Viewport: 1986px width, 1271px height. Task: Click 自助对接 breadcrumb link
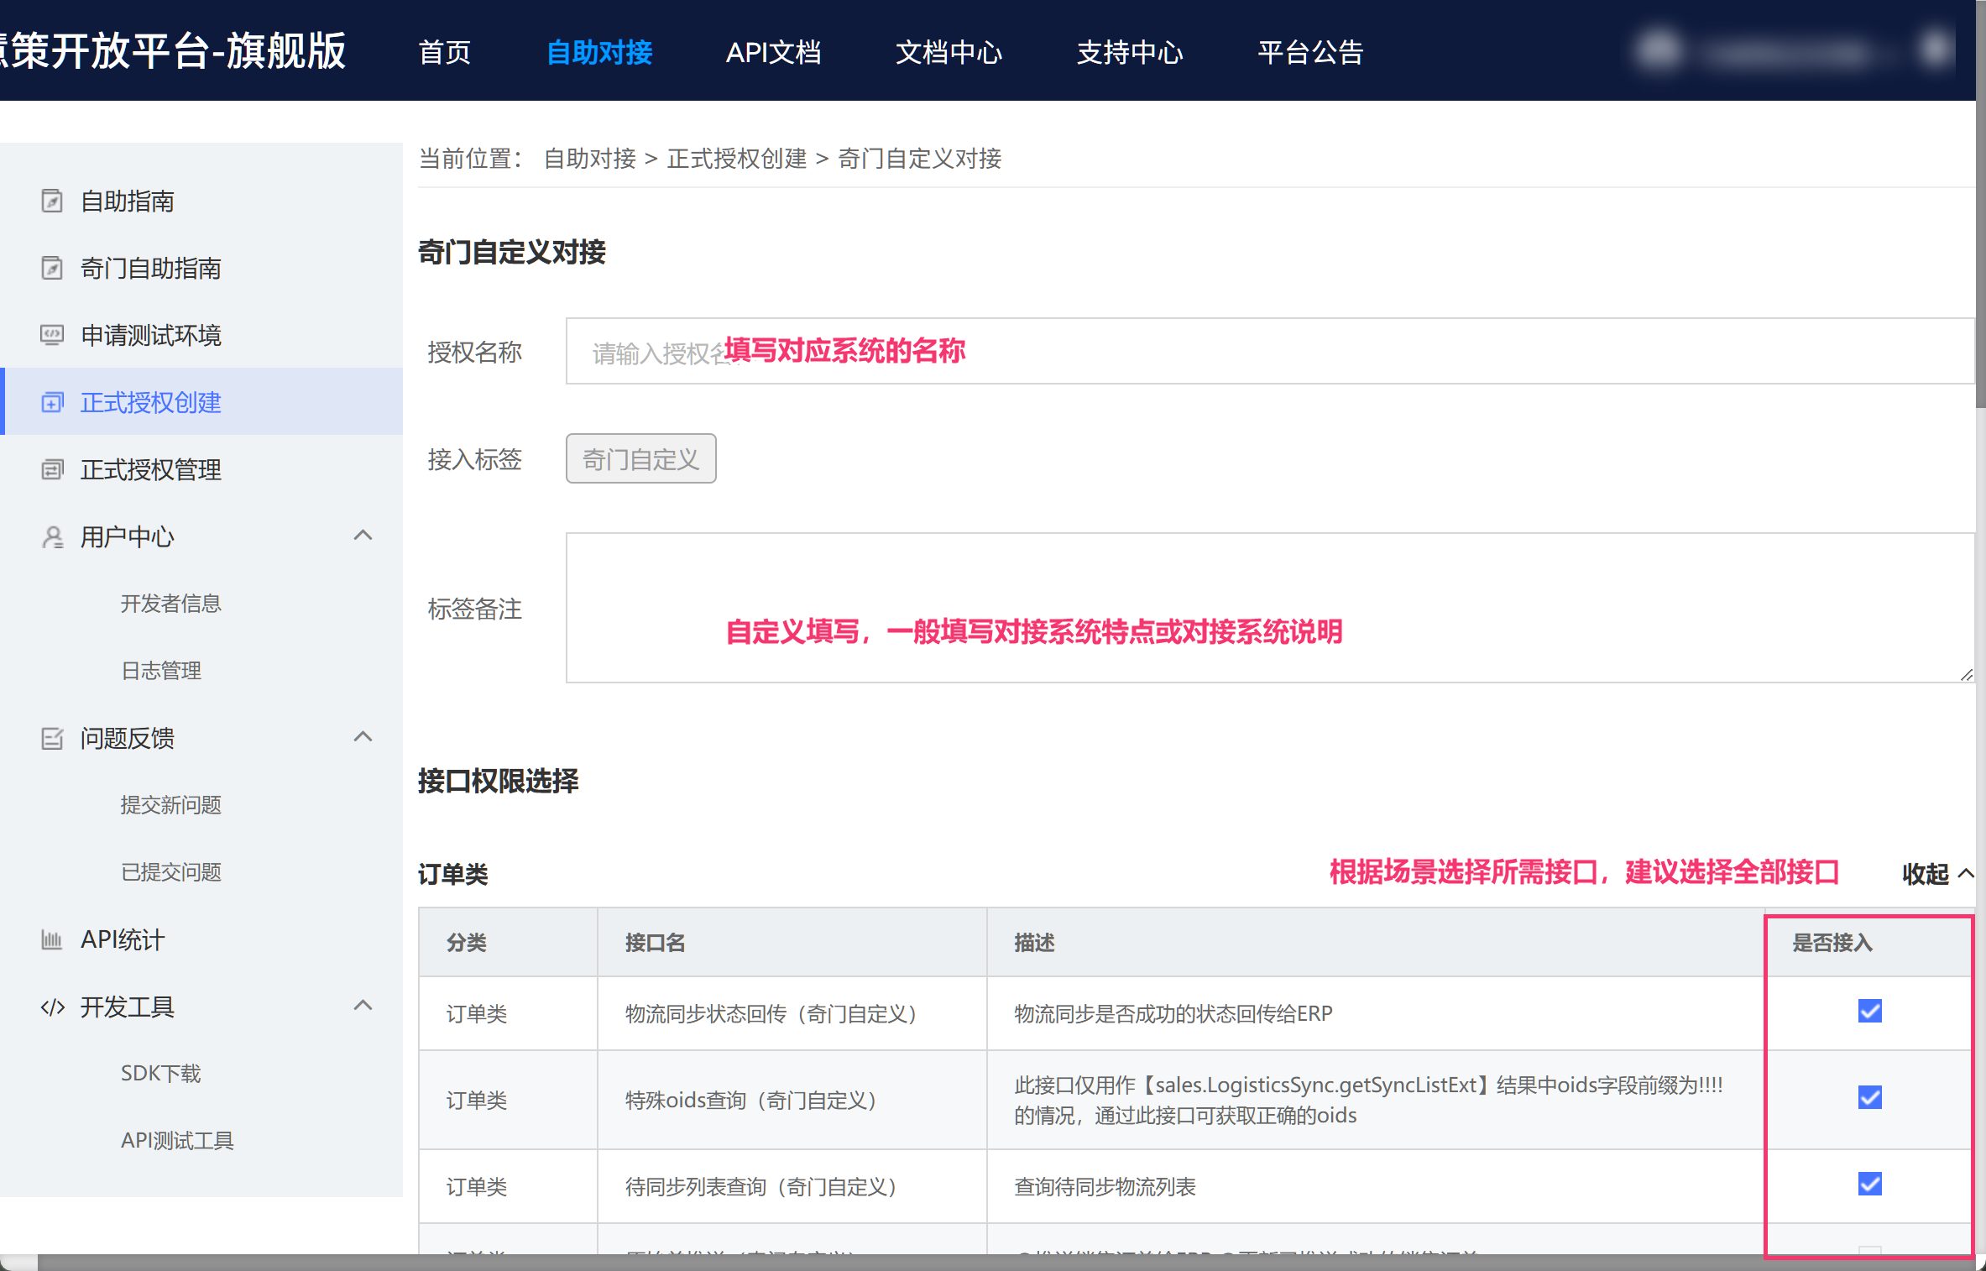click(589, 159)
